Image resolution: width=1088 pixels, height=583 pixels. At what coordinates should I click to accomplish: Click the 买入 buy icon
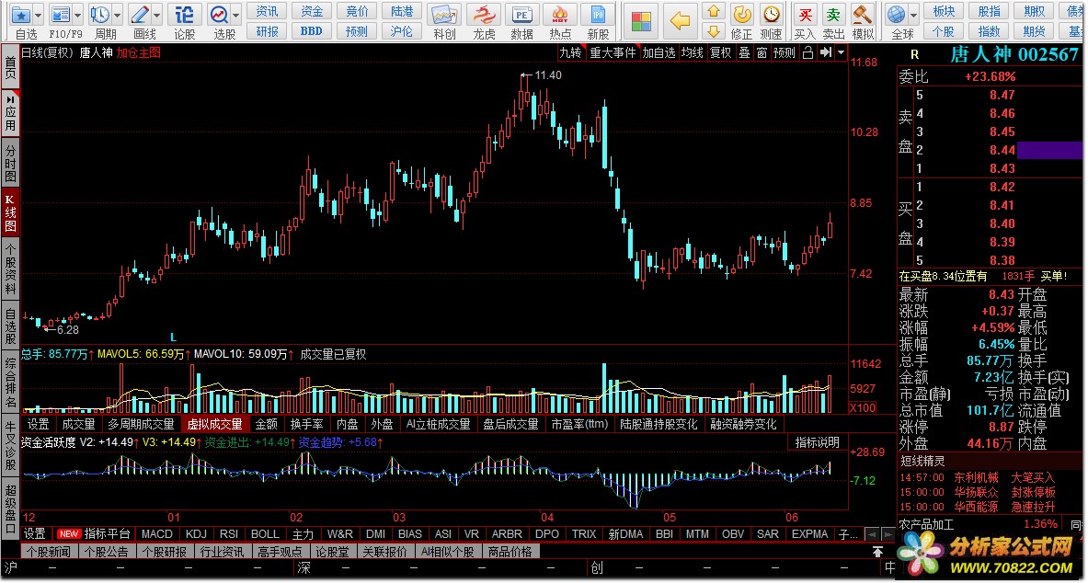click(805, 14)
